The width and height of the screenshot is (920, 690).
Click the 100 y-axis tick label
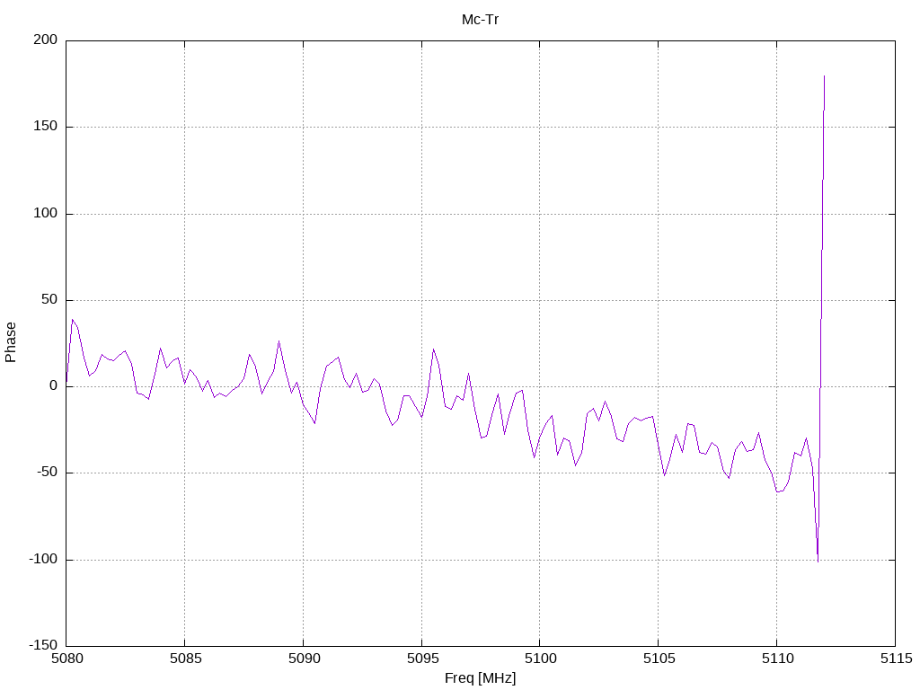tap(45, 214)
